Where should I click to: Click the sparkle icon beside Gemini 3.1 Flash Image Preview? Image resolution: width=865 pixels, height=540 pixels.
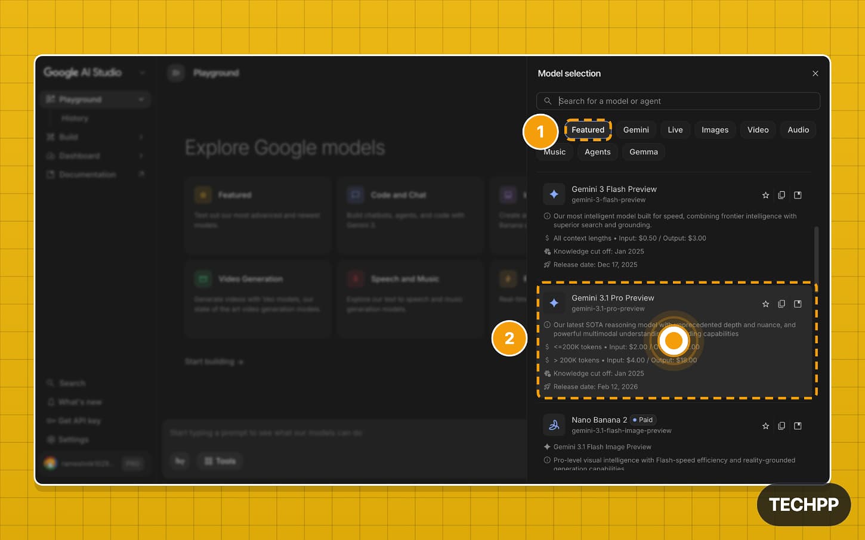pos(547,447)
